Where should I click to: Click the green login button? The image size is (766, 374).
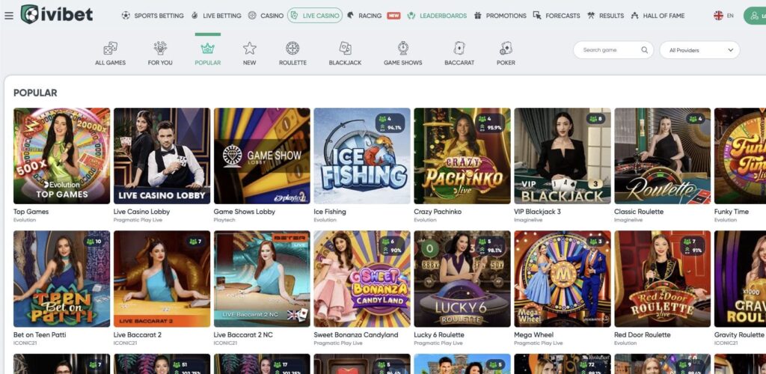click(756, 16)
